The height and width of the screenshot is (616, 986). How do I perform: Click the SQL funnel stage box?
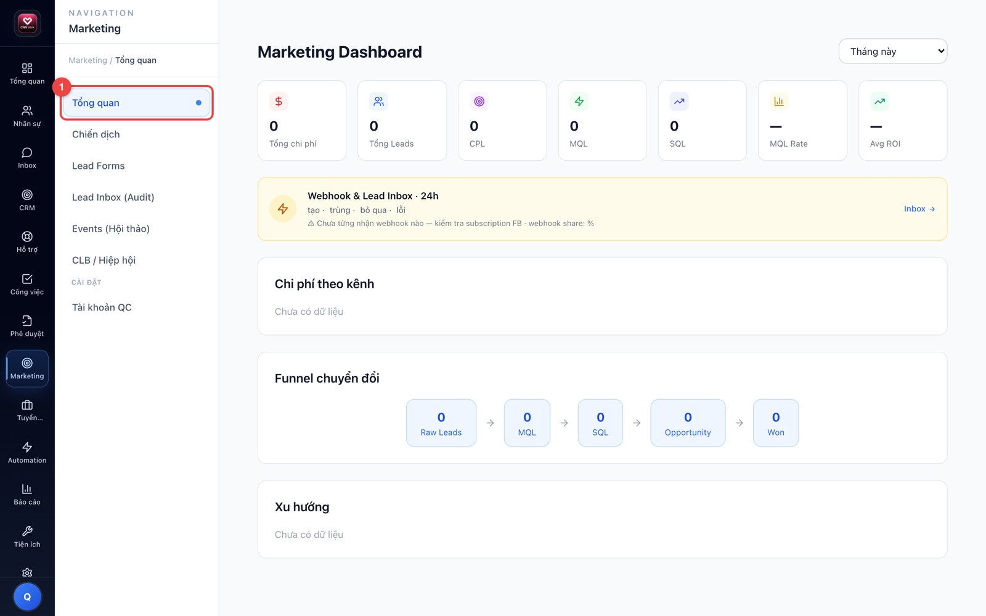tap(600, 423)
